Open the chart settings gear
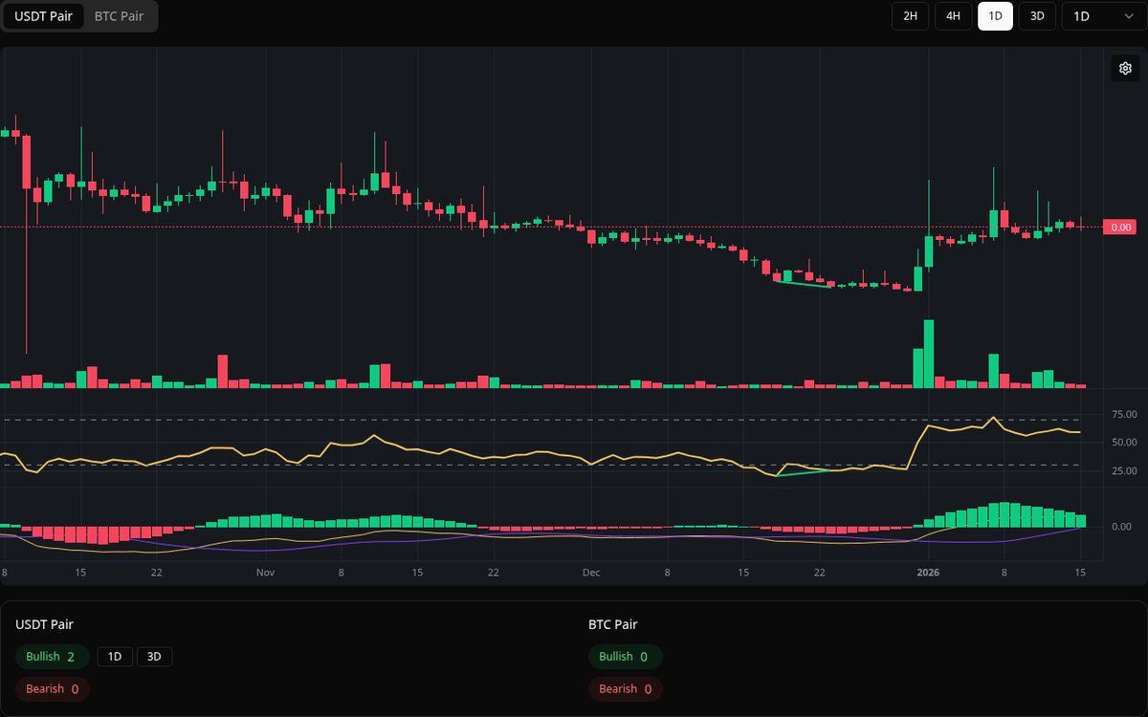 1125,68
